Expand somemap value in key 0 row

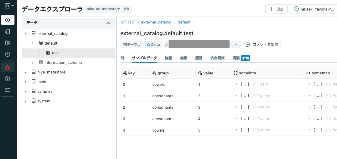tap(310, 84)
